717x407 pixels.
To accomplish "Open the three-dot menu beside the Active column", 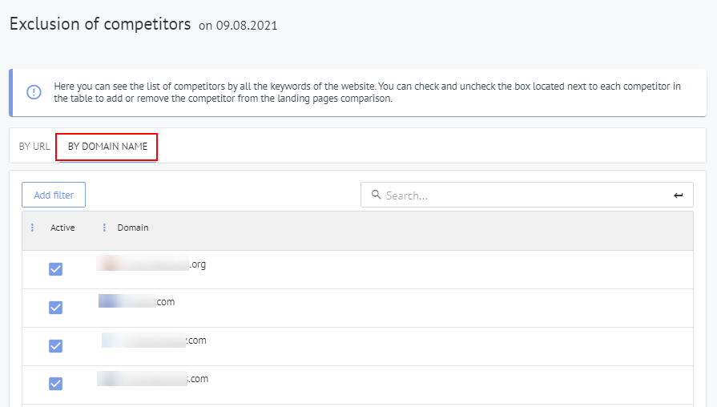I will tap(32, 228).
